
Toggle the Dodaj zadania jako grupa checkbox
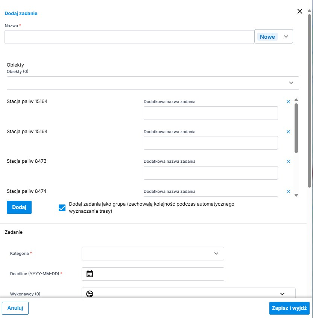62,207
